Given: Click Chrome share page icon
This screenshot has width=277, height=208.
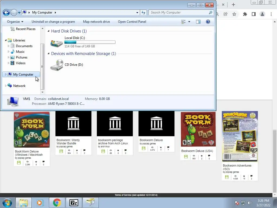Looking at the screenshot, I should 225,14.
